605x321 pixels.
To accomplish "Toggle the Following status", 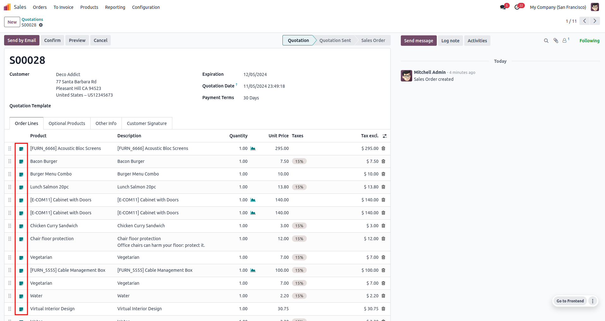I will [x=589, y=41].
